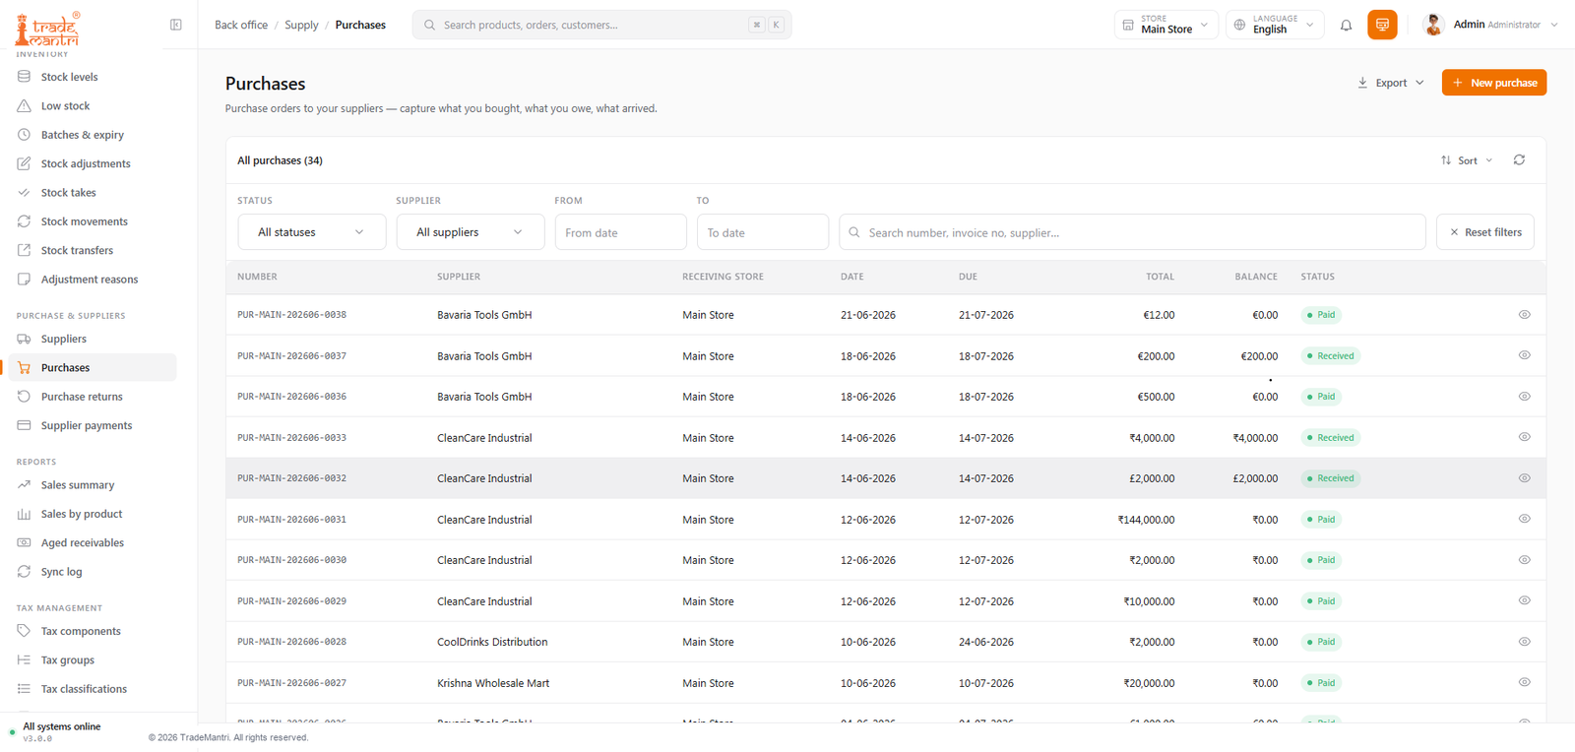Click the Sales summary chart icon
The height and width of the screenshot is (752, 1575).
pos(24,484)
